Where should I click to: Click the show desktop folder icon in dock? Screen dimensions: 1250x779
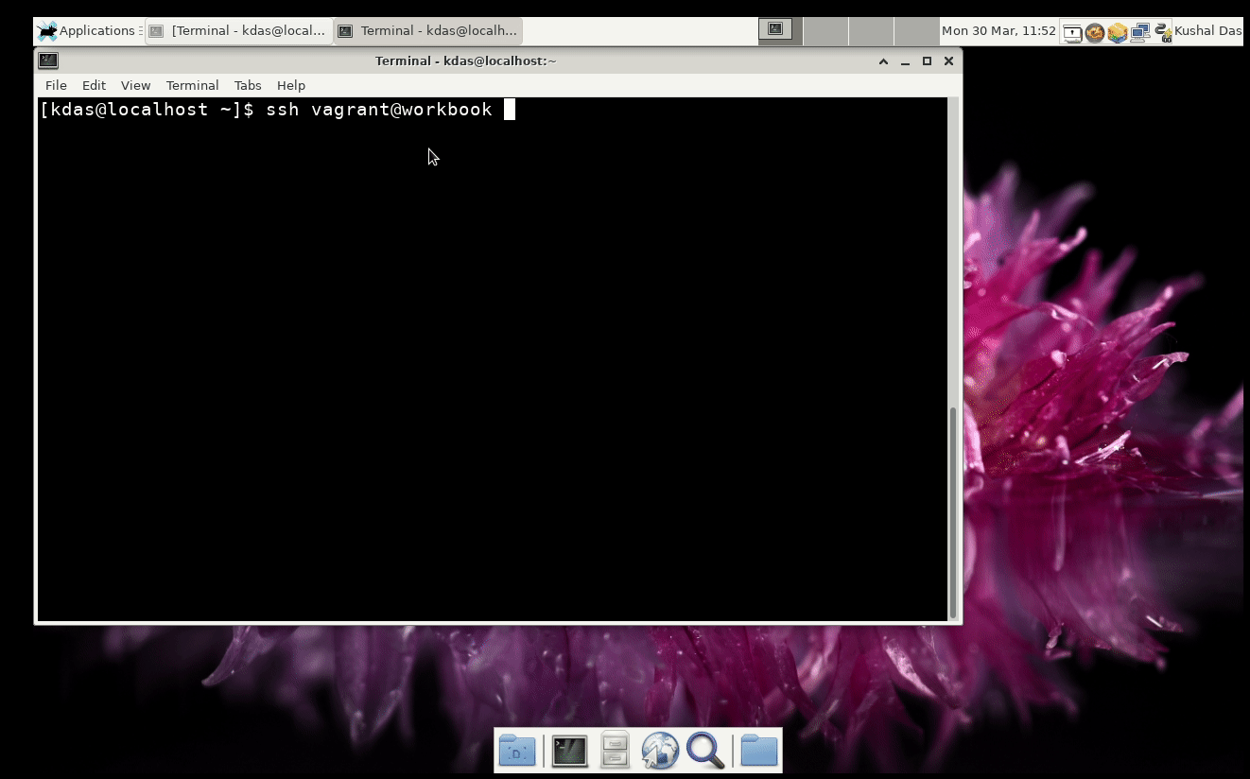tap(517, 751)
